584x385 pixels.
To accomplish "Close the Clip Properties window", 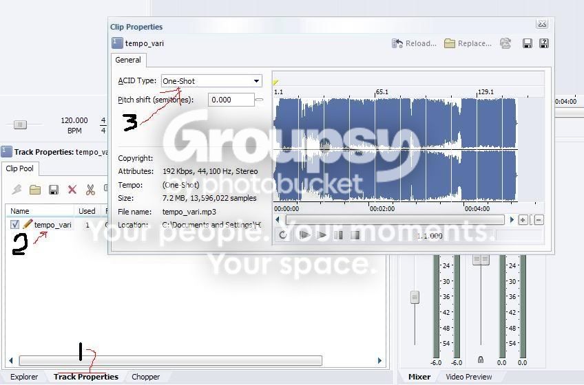I will click(x=542, y=24).
